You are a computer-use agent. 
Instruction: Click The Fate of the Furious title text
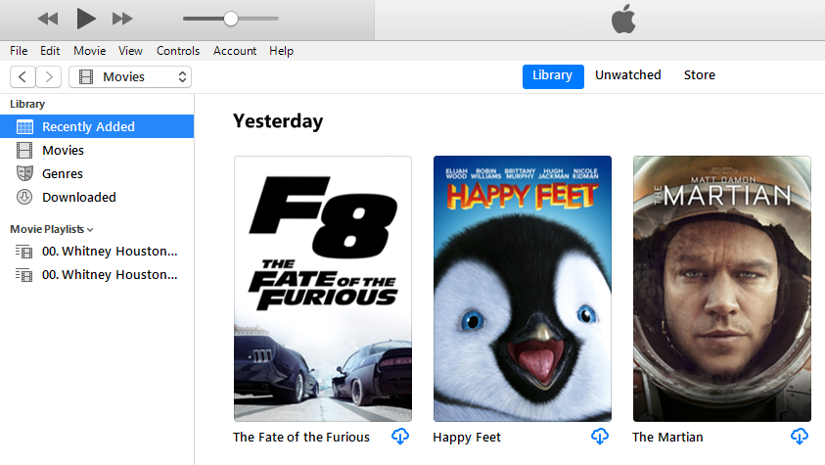[x=301, y=438]
